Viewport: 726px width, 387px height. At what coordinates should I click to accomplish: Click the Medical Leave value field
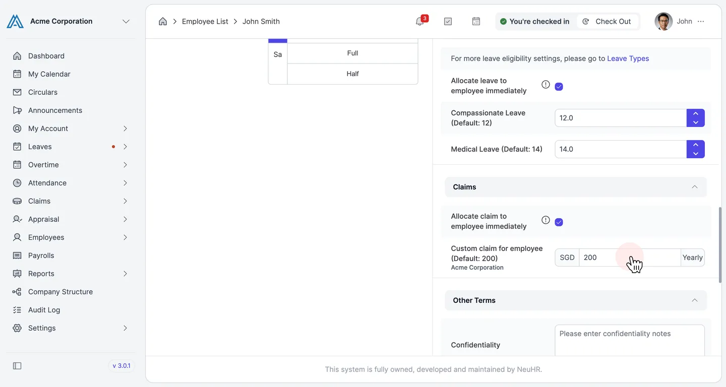click(621, 149)
